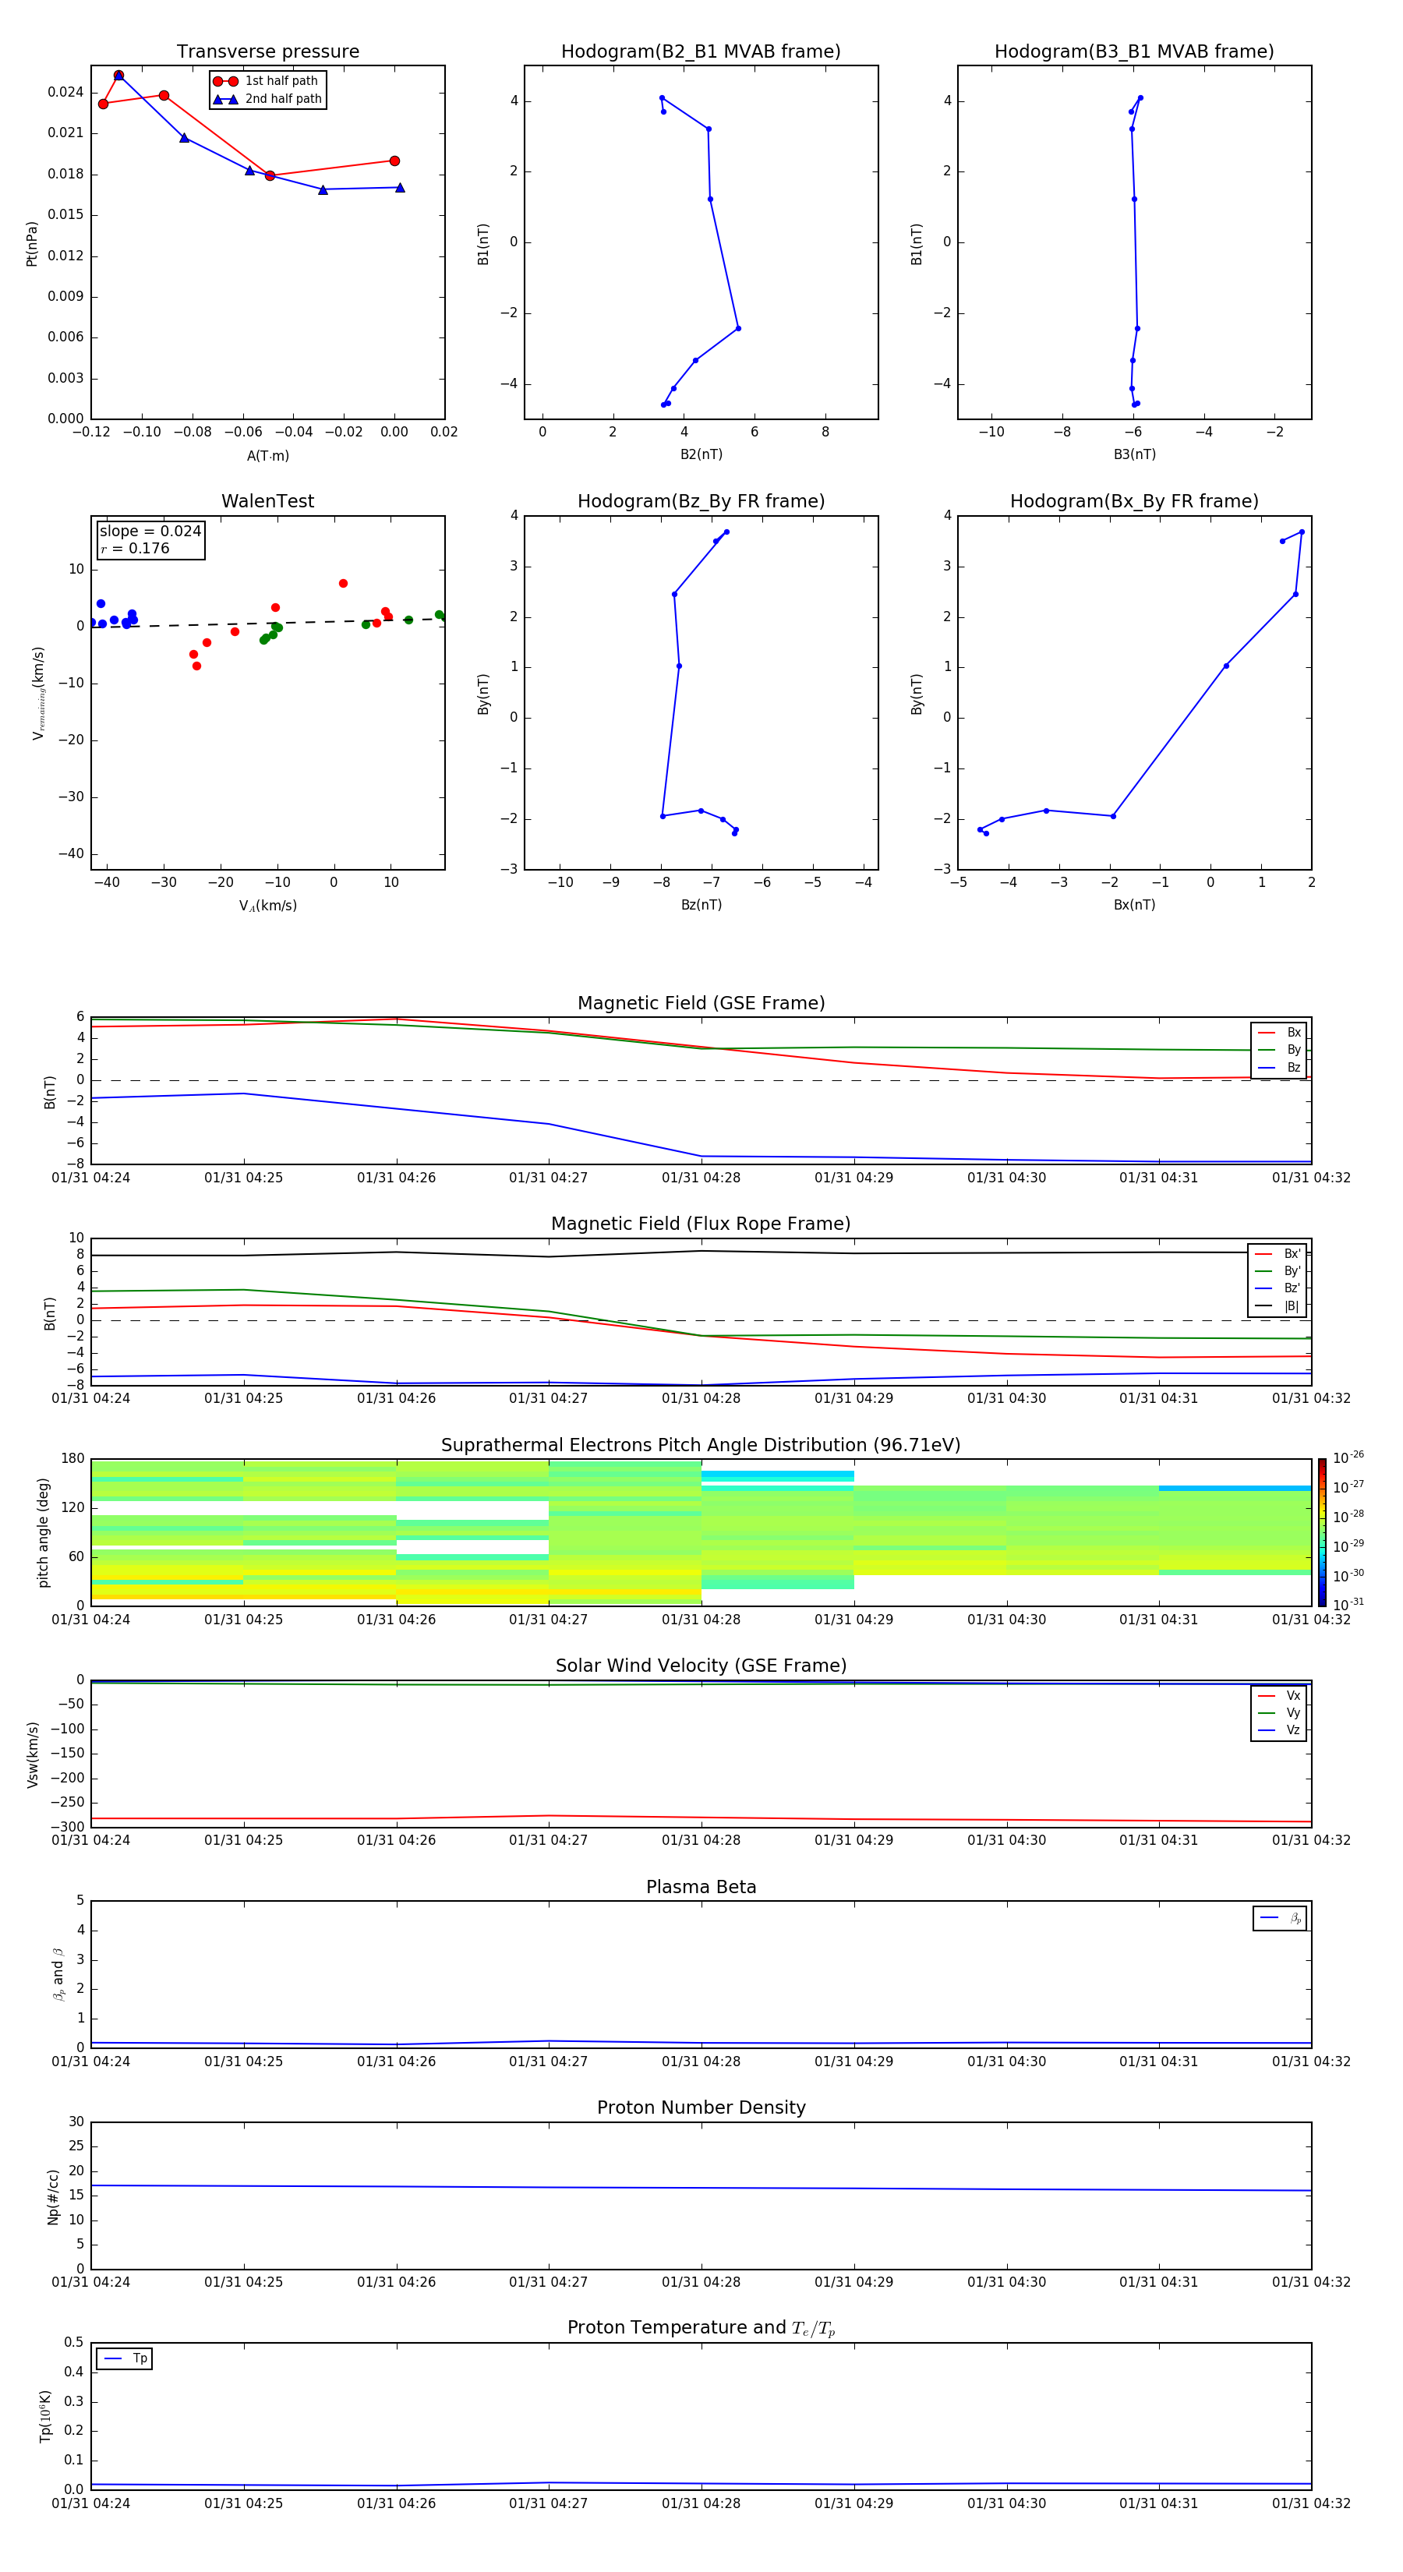Click the Bx(nT) x-axis label
Viewport: 1403px width, 2572px height.
click(1134, 905)
